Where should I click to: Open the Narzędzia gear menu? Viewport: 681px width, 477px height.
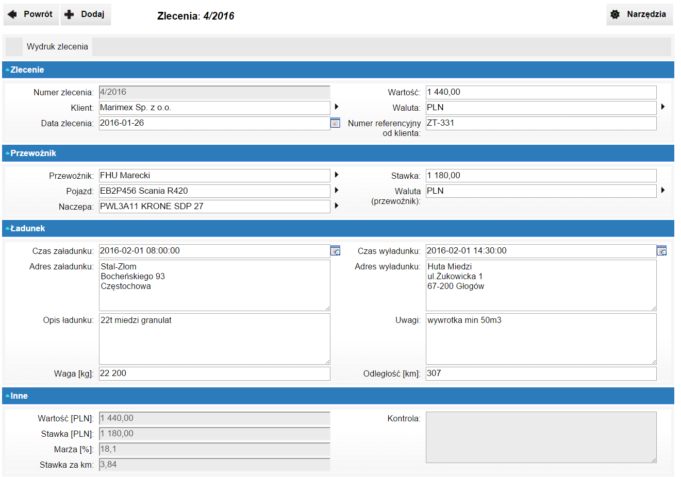[x=639, y=14]
